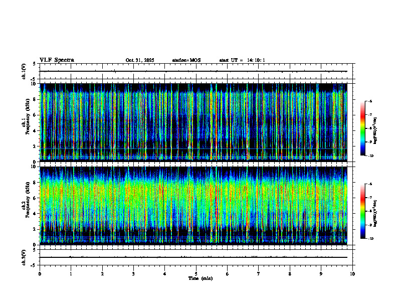Click the "VLF Spectra" plot title
The image size is (397, 307).
pyautogui.click(x=57, y=60)
